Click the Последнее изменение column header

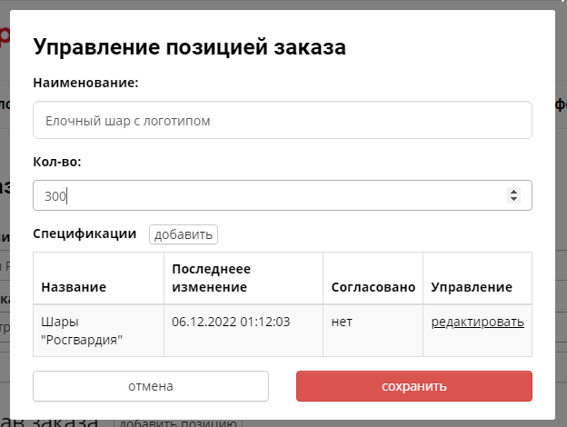pyautogui.click(x=211, y=278)
